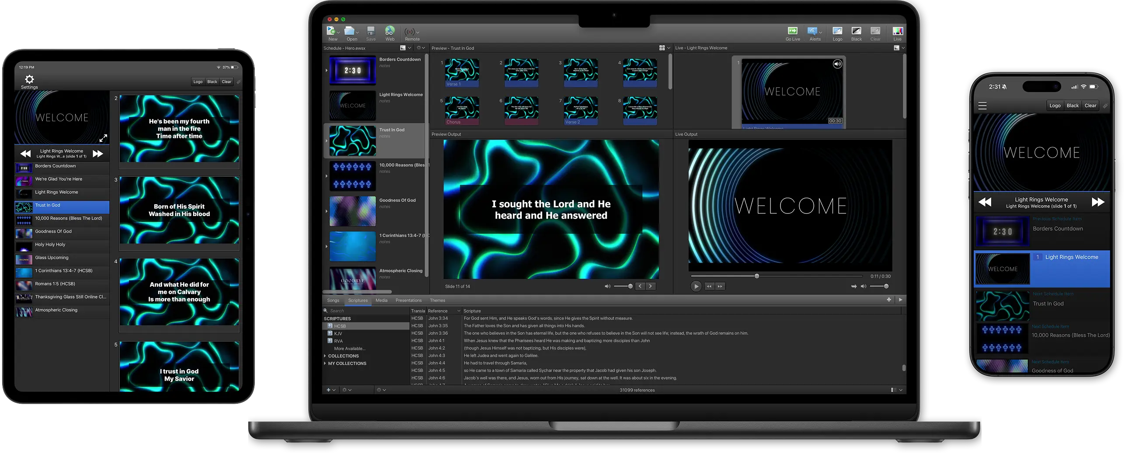Tap the Clear button on the phone
Image resolution: width=1124 pixels, height=453 pixels.
pos(1090,106)
